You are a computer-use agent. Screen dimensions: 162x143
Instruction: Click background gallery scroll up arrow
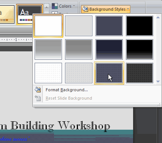[x=158, y=17]
